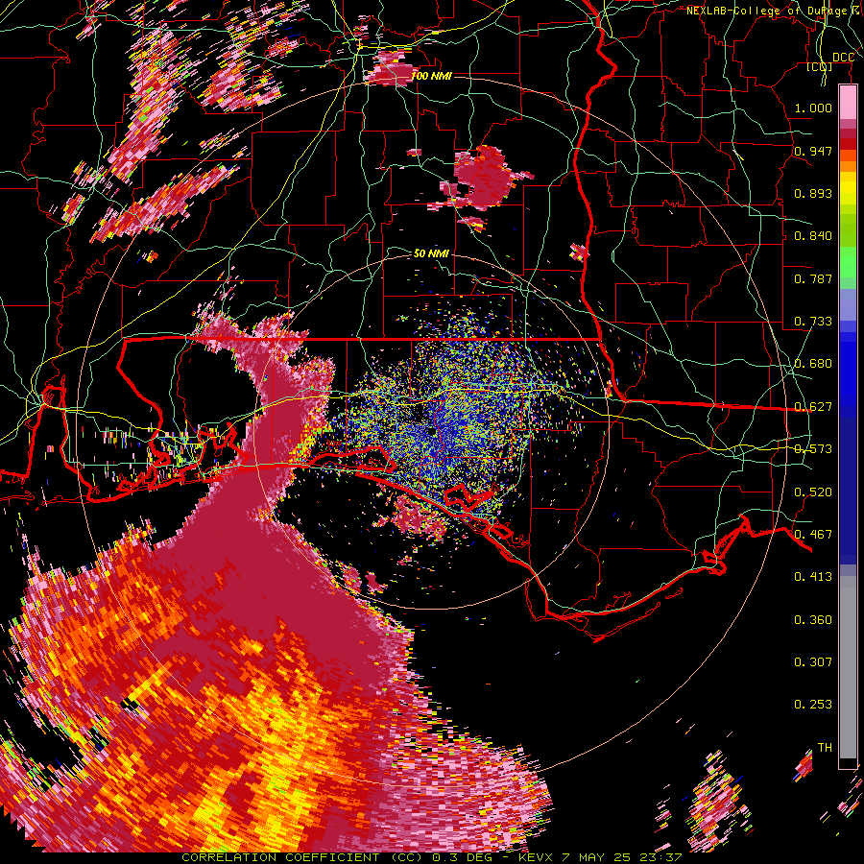The height and width of the screenshot is (864, 864).
Task: Select the 0.680 scale value
Action: [x=813, y=364]
